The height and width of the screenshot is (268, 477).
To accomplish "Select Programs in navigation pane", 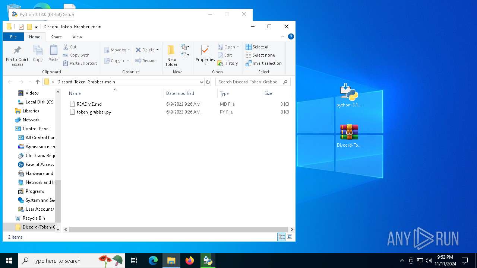I will [35, 191].
